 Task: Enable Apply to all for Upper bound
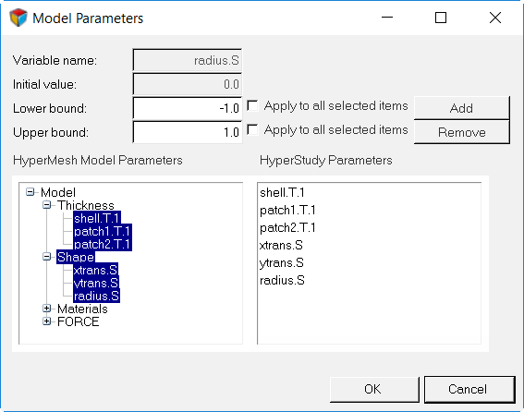point(252,129)
